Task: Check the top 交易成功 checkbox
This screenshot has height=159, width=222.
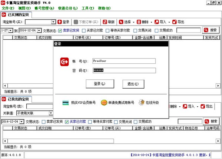Action: [x=157, y=30]
